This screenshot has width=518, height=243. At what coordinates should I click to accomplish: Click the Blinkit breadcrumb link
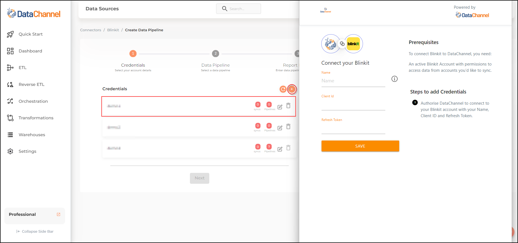[x=113, y=30]
